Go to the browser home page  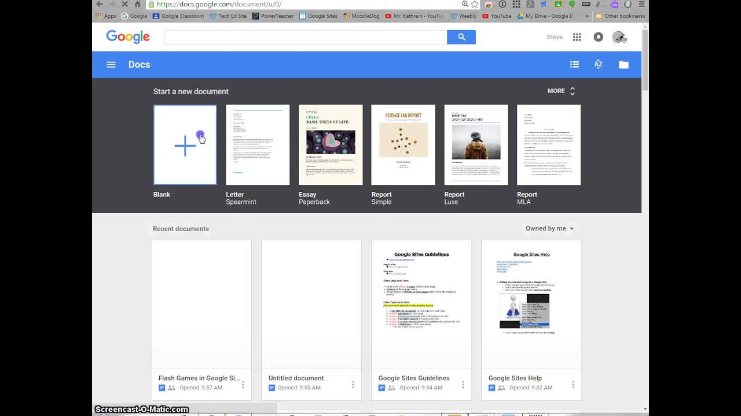(x=137, y=4)
